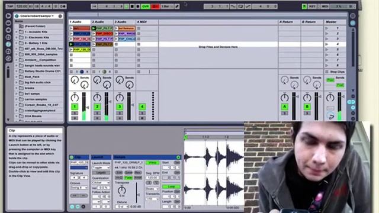Select the A Return track header
This screenshot has height=213, width=379.
point(290,22)
